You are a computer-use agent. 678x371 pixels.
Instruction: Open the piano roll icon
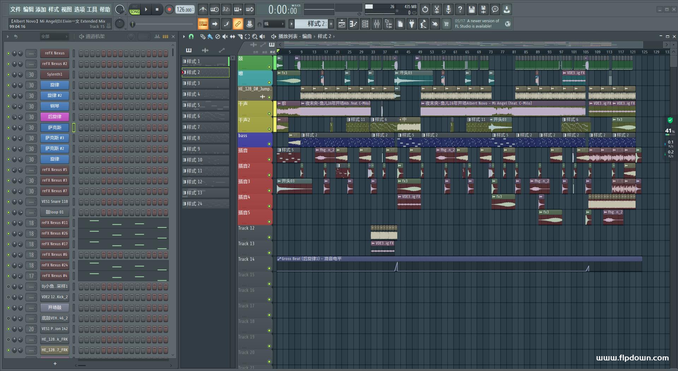pos(353,24)
